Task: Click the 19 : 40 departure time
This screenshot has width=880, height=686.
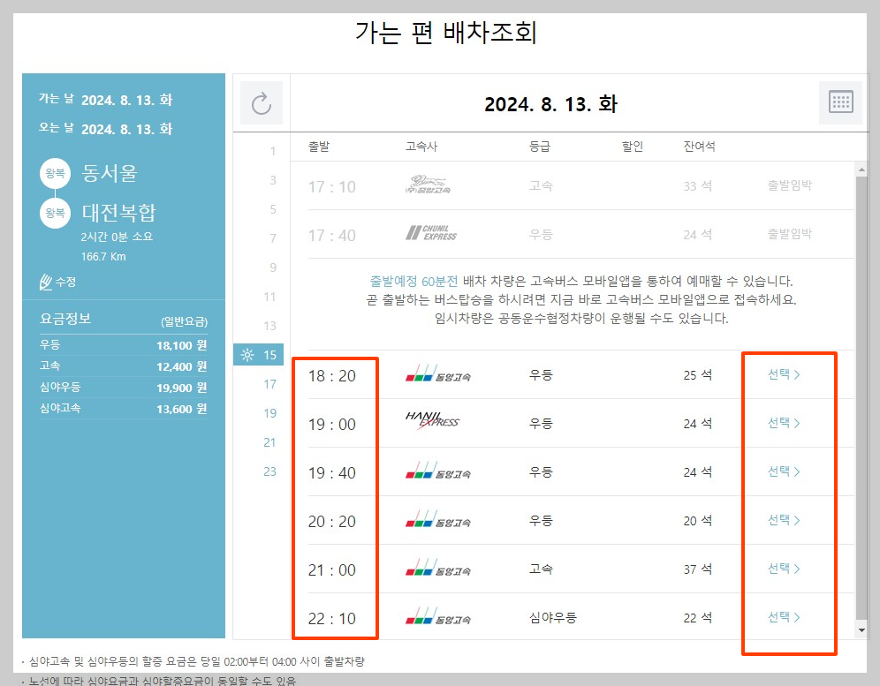Action: [331, 473]
